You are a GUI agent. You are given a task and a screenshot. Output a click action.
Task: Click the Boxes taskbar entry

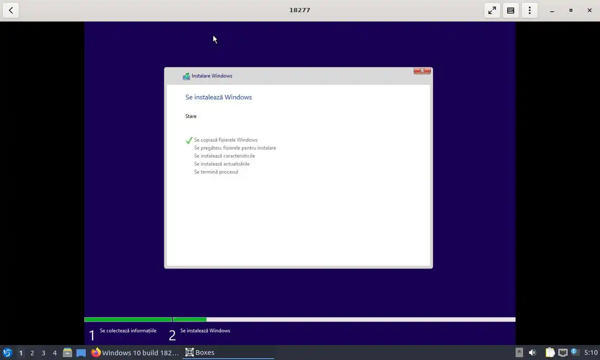(228, 352)
